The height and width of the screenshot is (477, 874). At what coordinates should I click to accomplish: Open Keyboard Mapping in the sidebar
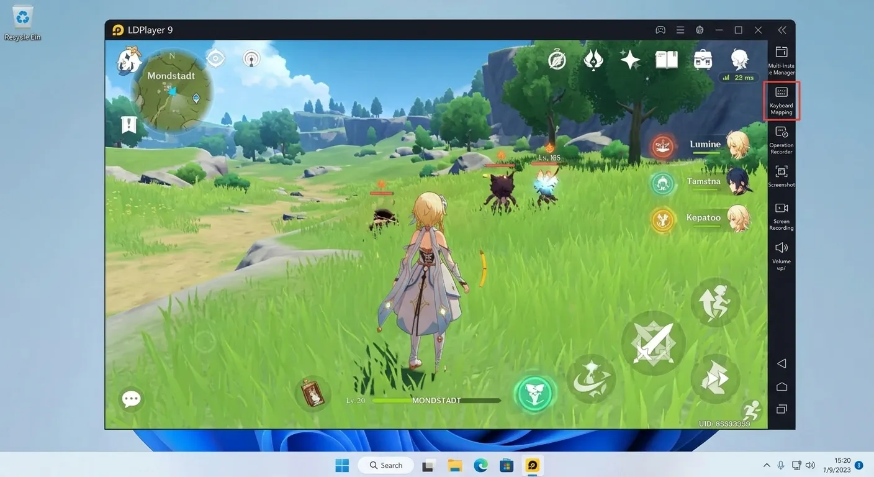pos(782,101)
